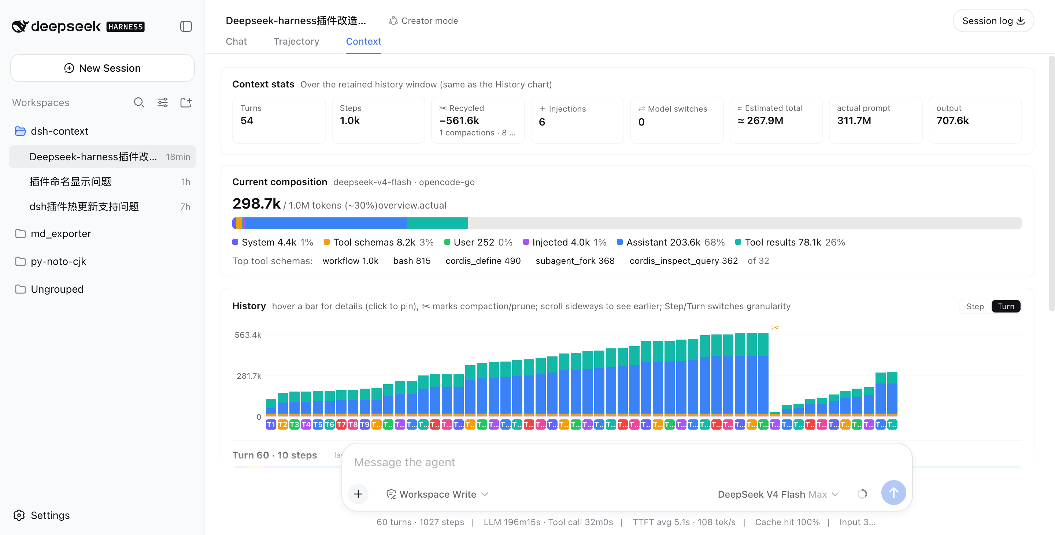
Task: Click the Creator mode icon
Action: tap(393, 21)
